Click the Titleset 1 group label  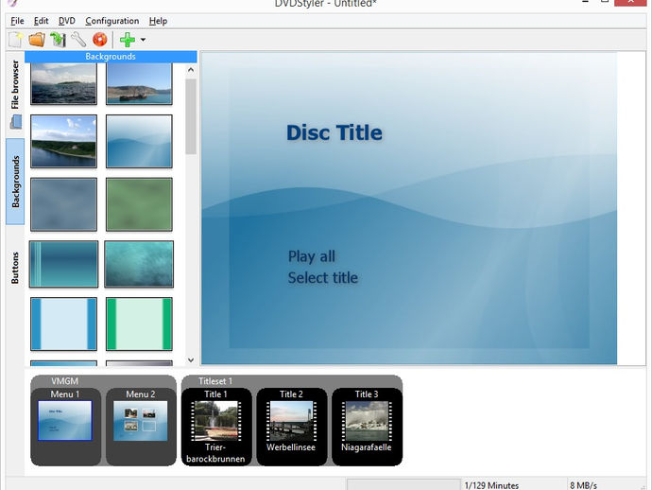pos(215,381)
